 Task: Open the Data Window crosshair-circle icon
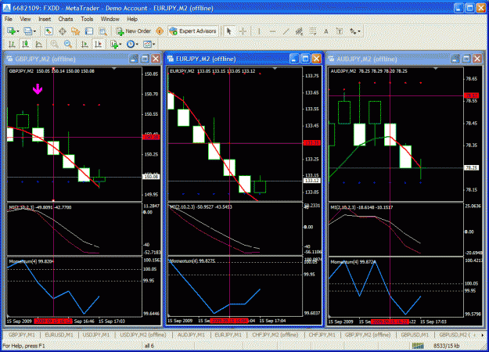[63, 31]
